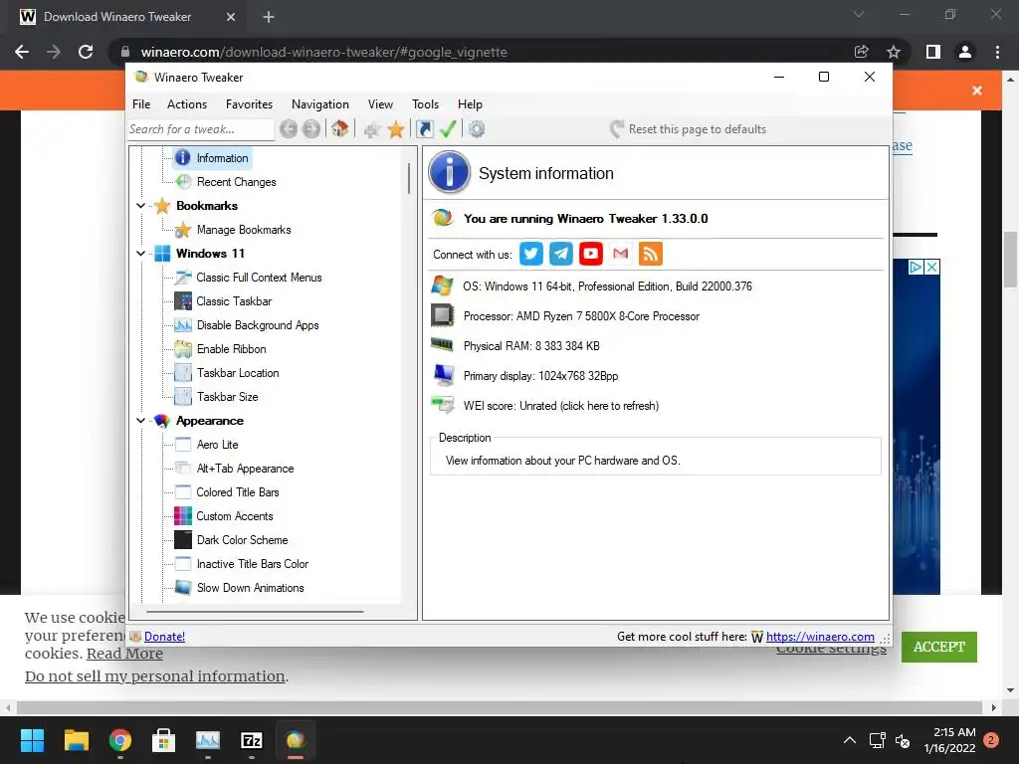Open the YouTube connect icon
The image size is (1019, 764).
tap(591, 254)
